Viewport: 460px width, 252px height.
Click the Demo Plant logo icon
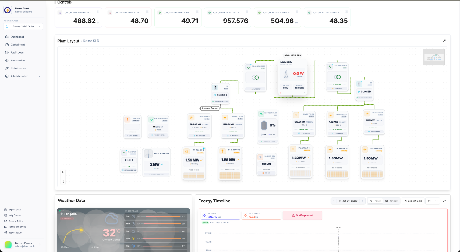pyautogui.click(x=8, y=10)
